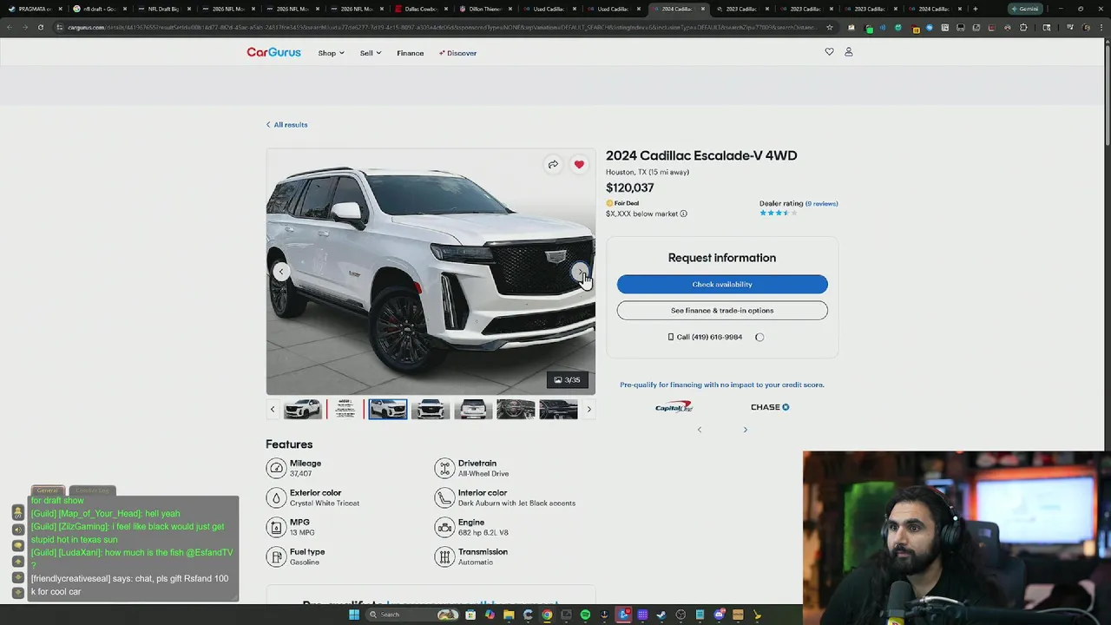
Task: Call dealer at (419) 616-9984
Action: coord(705,337)
